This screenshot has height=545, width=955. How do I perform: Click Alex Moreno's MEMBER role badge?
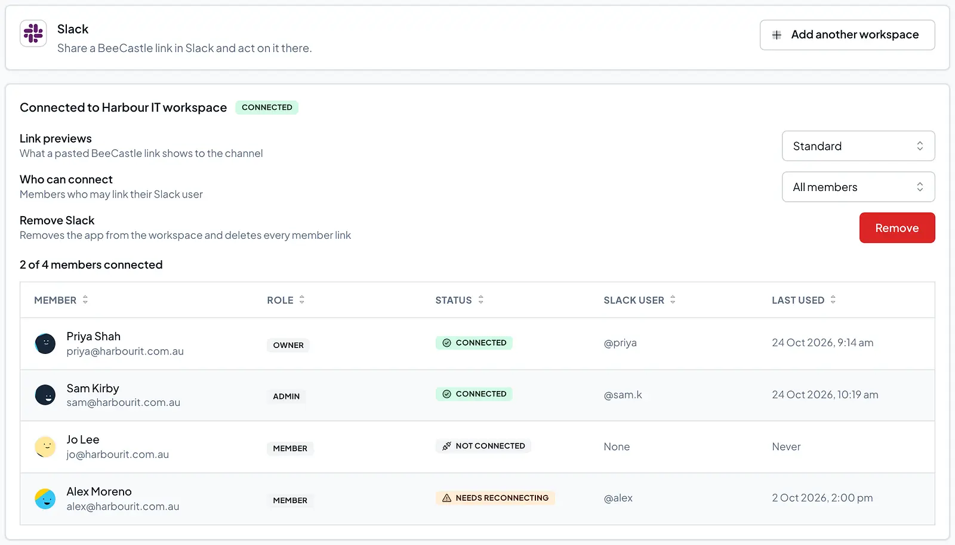290,500
